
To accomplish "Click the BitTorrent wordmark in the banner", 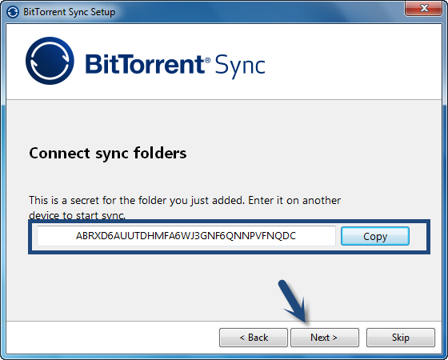I will click(x=145, y=64).
